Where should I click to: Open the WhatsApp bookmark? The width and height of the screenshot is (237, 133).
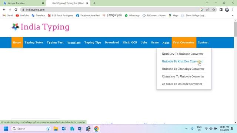tap(132, 16)
